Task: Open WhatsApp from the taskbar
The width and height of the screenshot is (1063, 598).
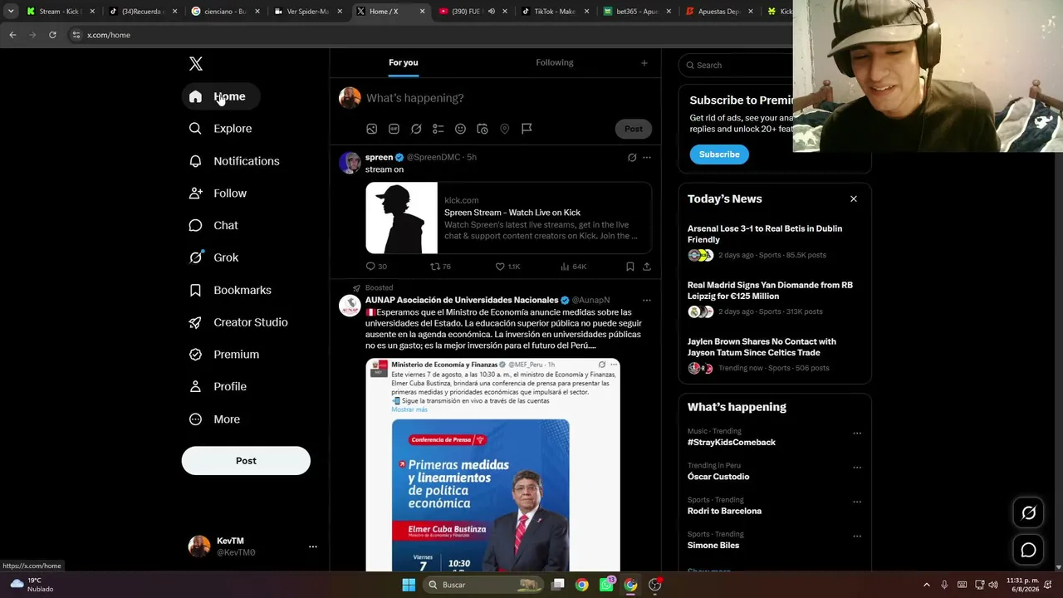Action: pyautogui.click(x=606, y=585)
